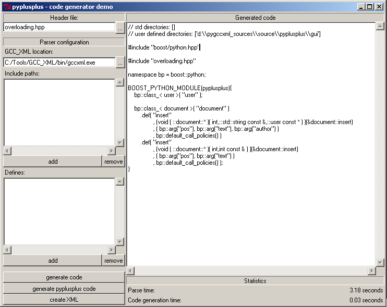
Task: Add a define with add button
Action: pos(53,261)
